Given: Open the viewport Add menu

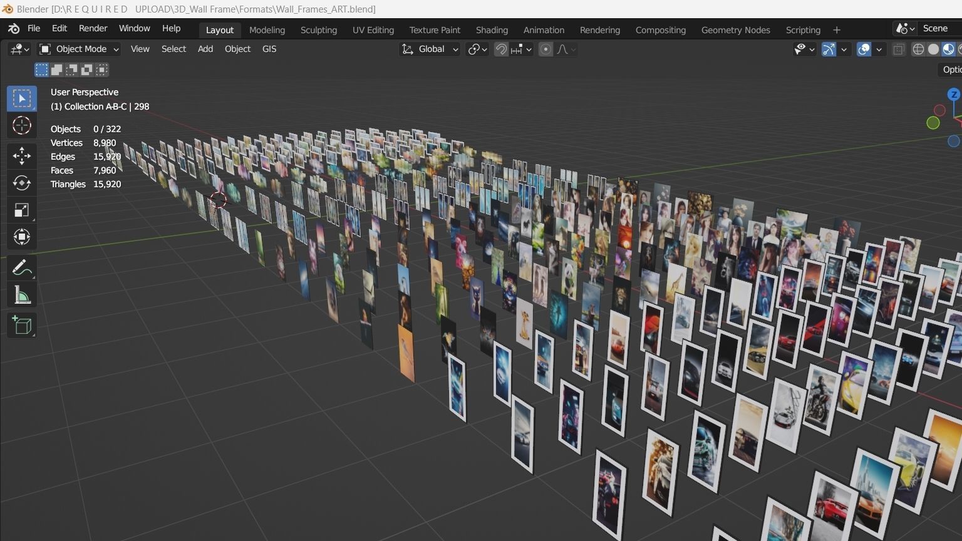Looking at the screenshot, I should 205,49.
